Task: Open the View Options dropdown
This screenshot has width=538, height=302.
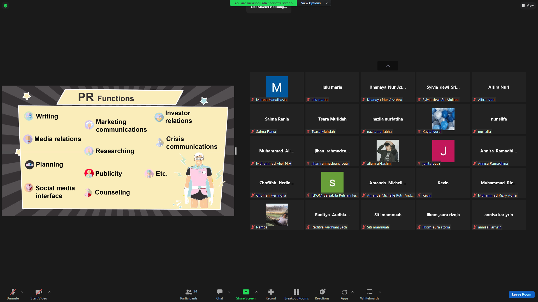Action: click(314, 3)
